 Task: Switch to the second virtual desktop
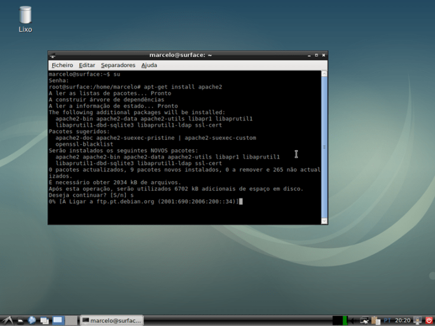coord(71,320)
